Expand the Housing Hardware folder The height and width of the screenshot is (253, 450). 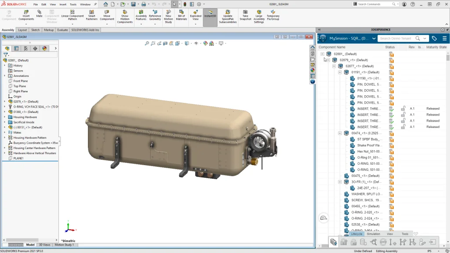coord(4,117)
